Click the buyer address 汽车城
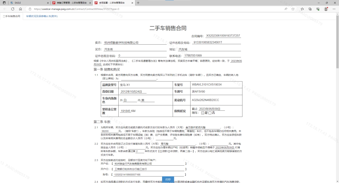339x183 pixels. click(x=183, y=49)
